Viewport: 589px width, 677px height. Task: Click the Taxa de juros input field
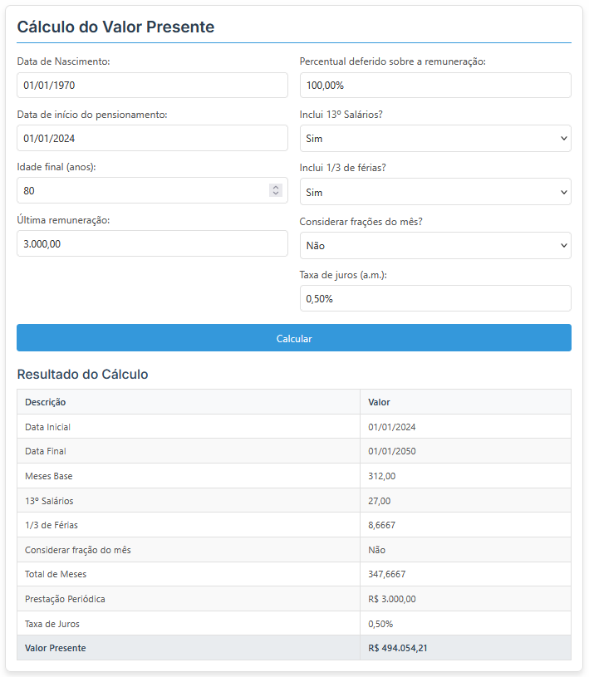point(434,298)
